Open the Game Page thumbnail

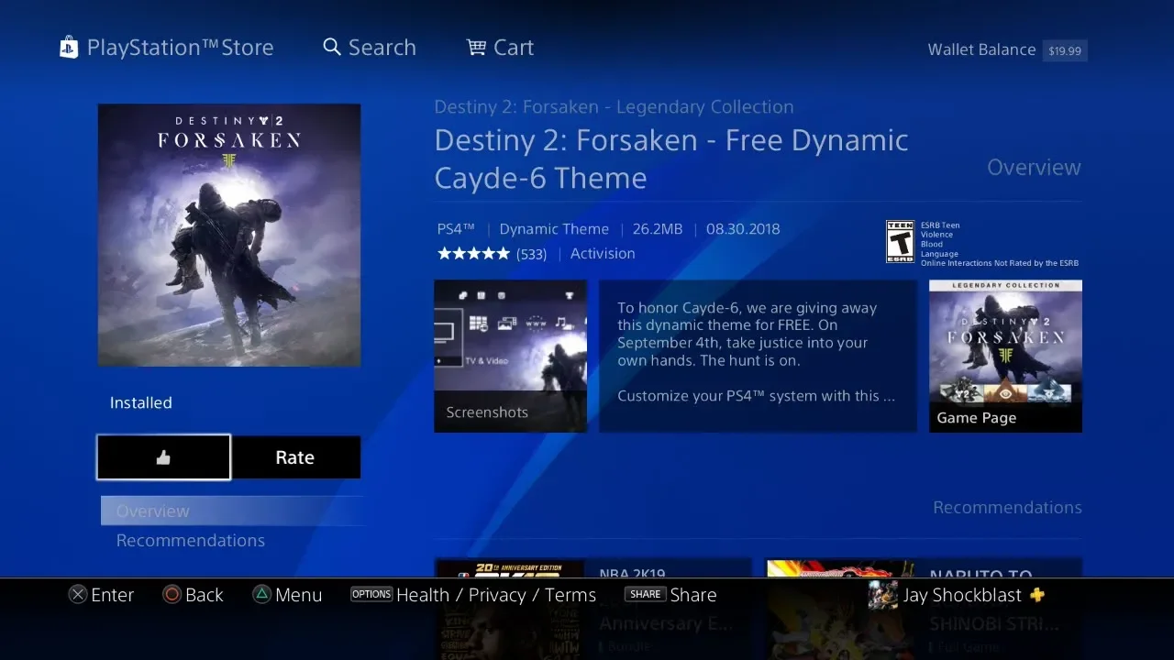pos(1005,356)
